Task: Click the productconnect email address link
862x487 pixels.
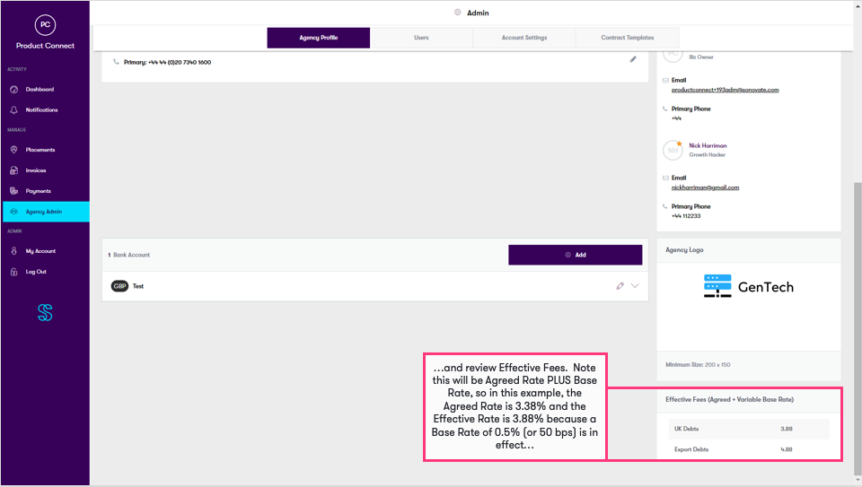Action: pos(725,90)
